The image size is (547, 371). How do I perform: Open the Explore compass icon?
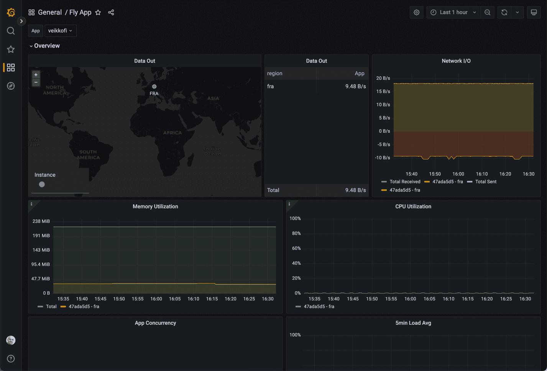click(x=11, y=86)
